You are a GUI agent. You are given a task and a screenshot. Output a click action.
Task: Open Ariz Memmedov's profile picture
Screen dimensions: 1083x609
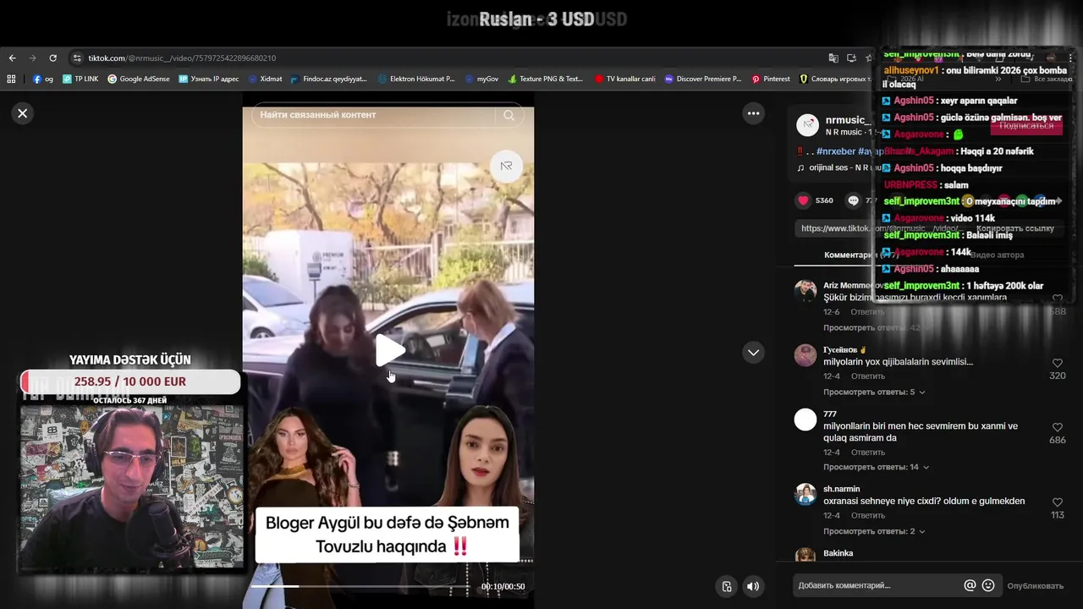(805, 290)
